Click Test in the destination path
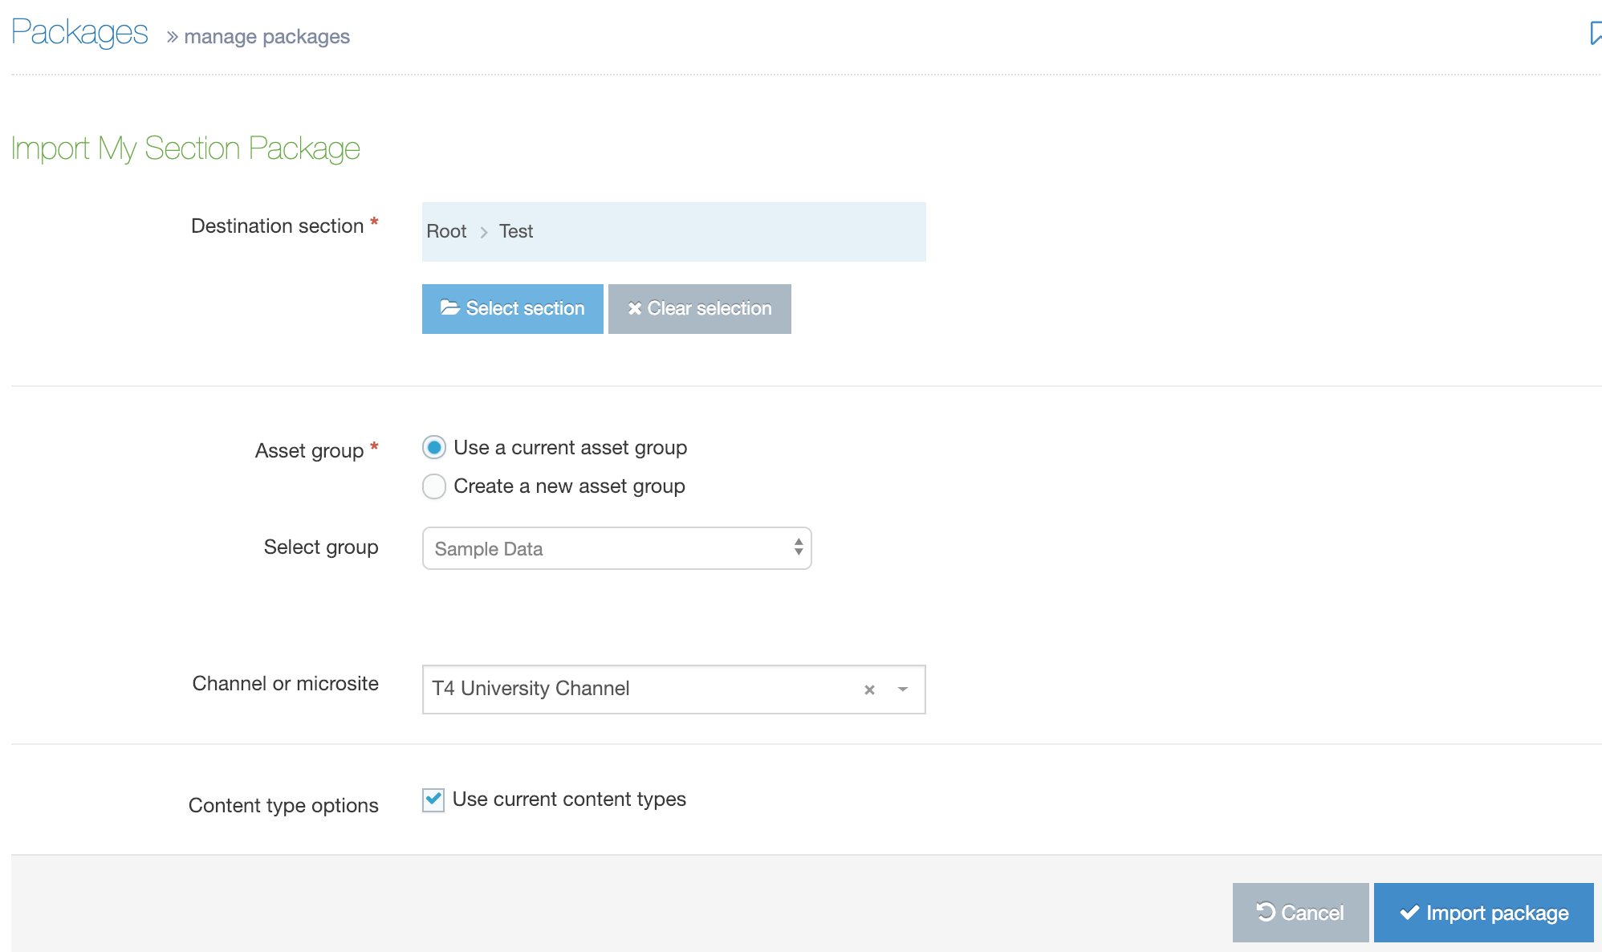 pyautogui.click(x=516, y=231)
